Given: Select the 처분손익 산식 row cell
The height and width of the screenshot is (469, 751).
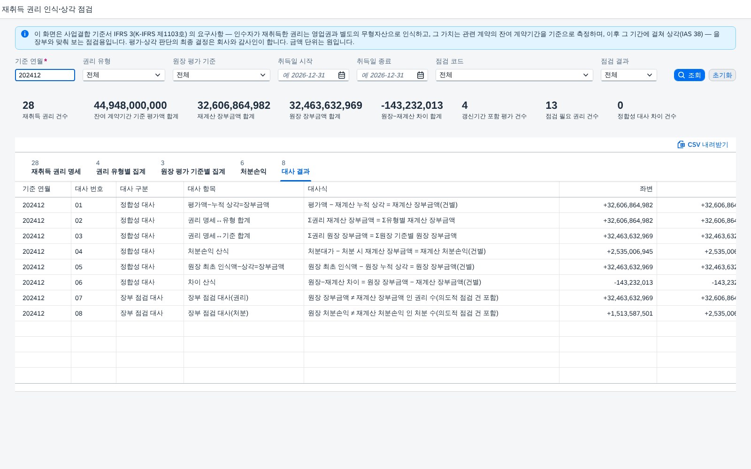Looking at the screenshot, I should click(x=244, y=251).
